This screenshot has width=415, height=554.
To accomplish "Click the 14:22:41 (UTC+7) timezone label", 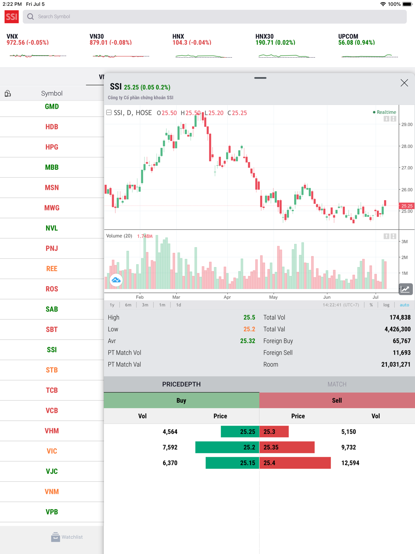I will click(x=341, y=305).
